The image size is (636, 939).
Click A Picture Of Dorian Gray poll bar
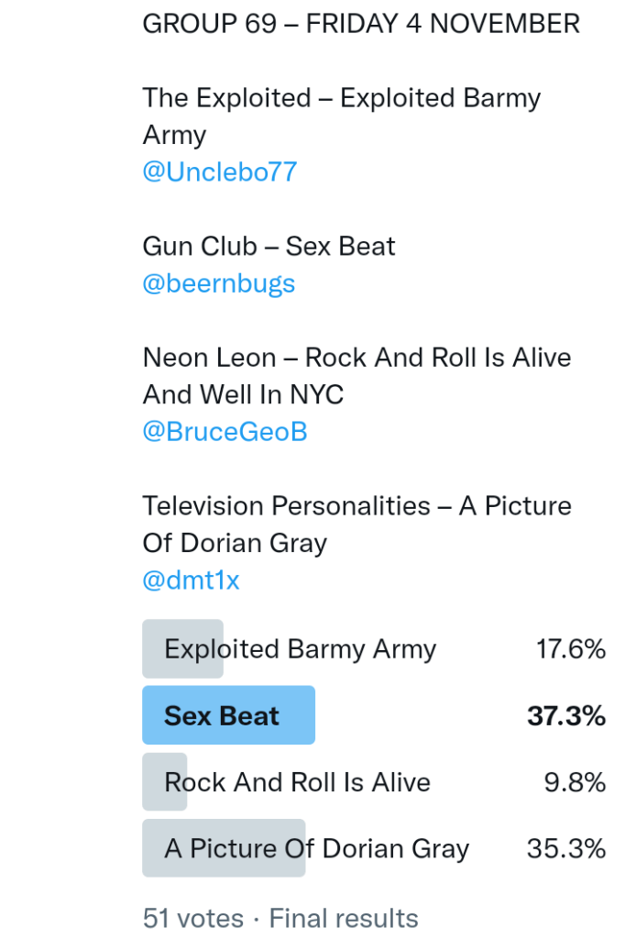click(x=316, y=848)
